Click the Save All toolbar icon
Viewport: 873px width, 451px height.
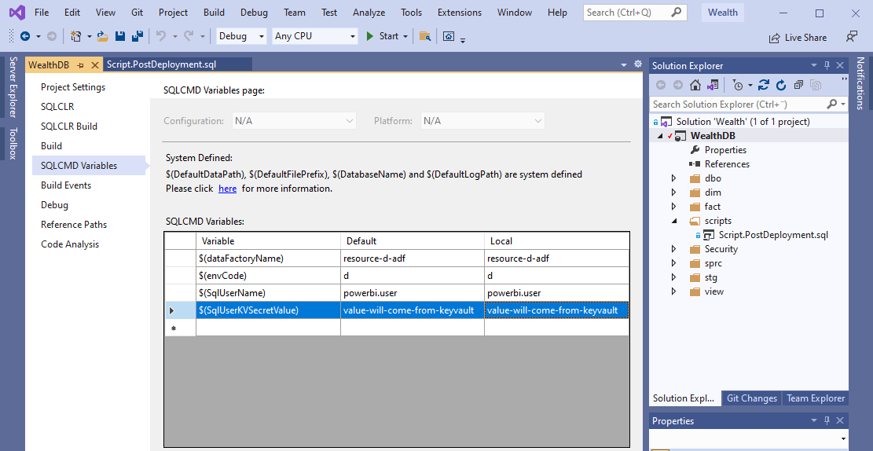tap(138, 36)
